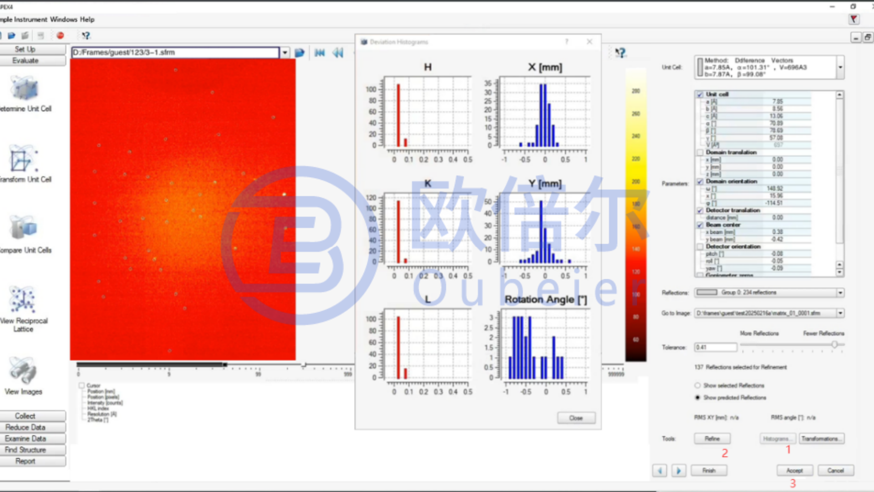Open the Determine Unit Cell tool icon
The height and width of the screenshot is (492, 874).
(25, 88)
